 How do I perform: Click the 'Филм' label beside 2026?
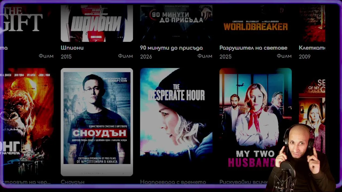point(205,56)
